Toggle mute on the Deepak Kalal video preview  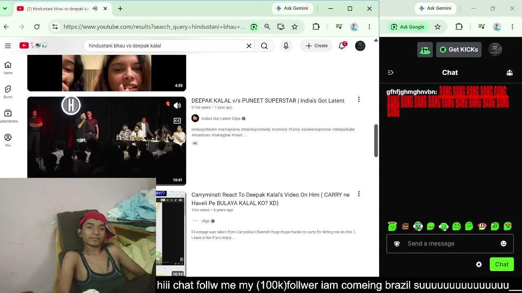(x=177, y=106)
